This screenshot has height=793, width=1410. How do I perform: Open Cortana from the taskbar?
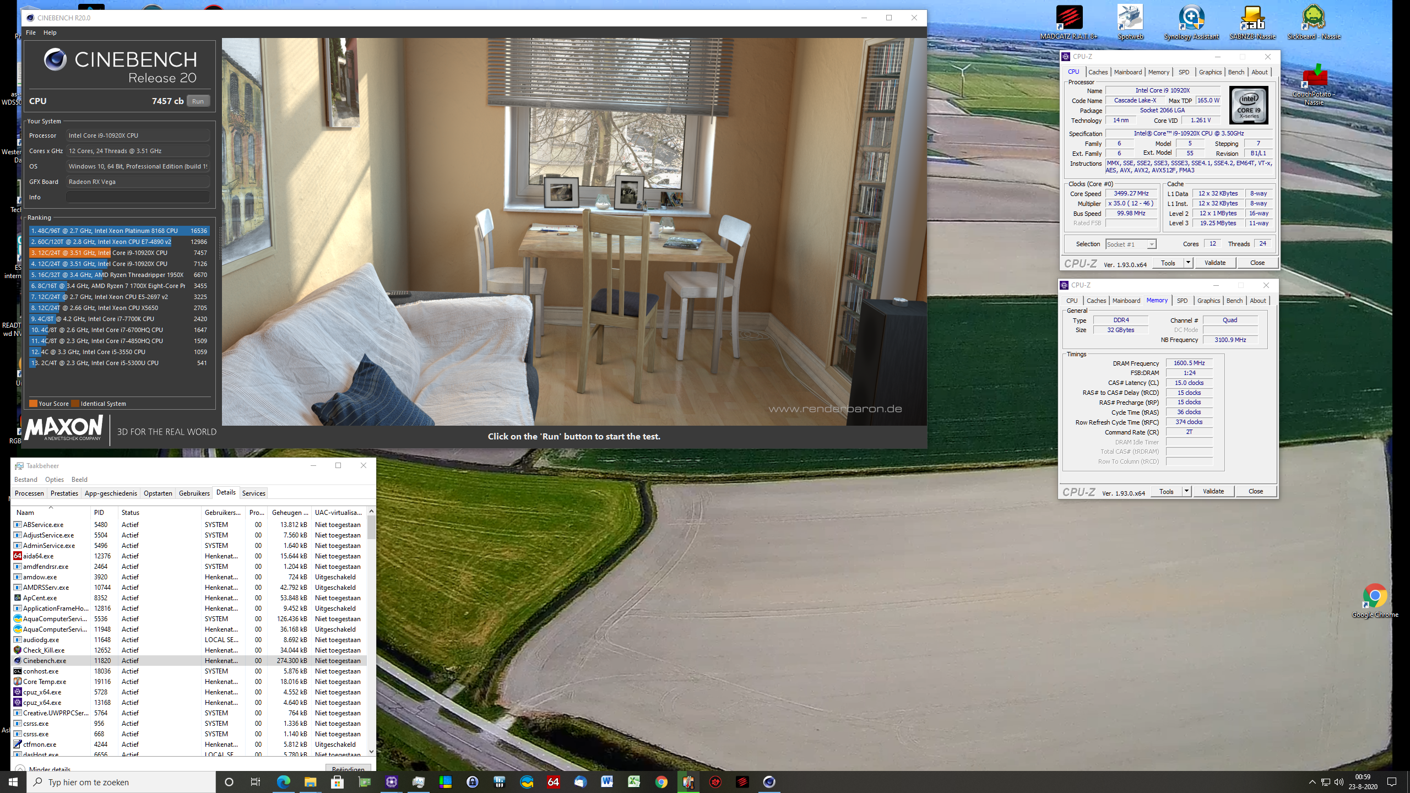click(229, 782)
